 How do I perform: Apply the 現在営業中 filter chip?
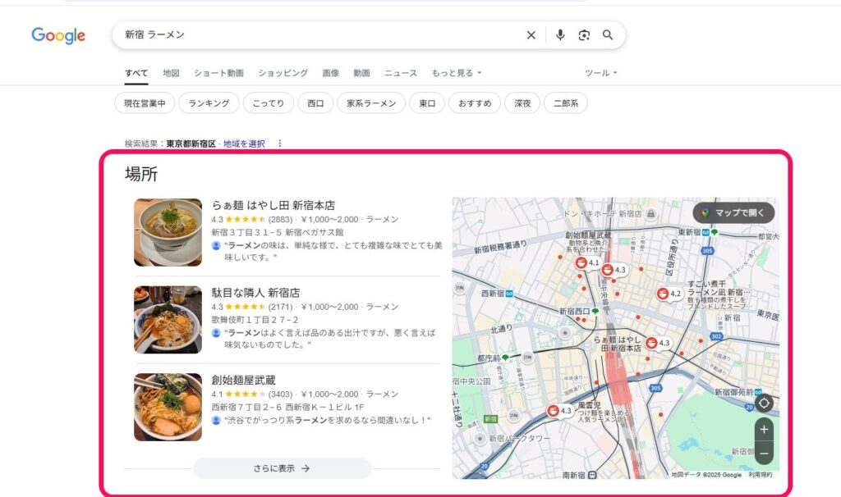(145, 103)
